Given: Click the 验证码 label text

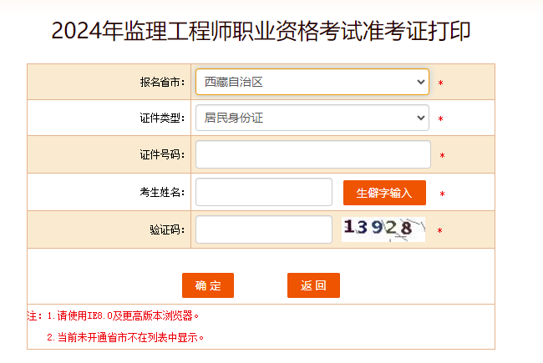Looking at the screenshot, I should click(167, 229).
